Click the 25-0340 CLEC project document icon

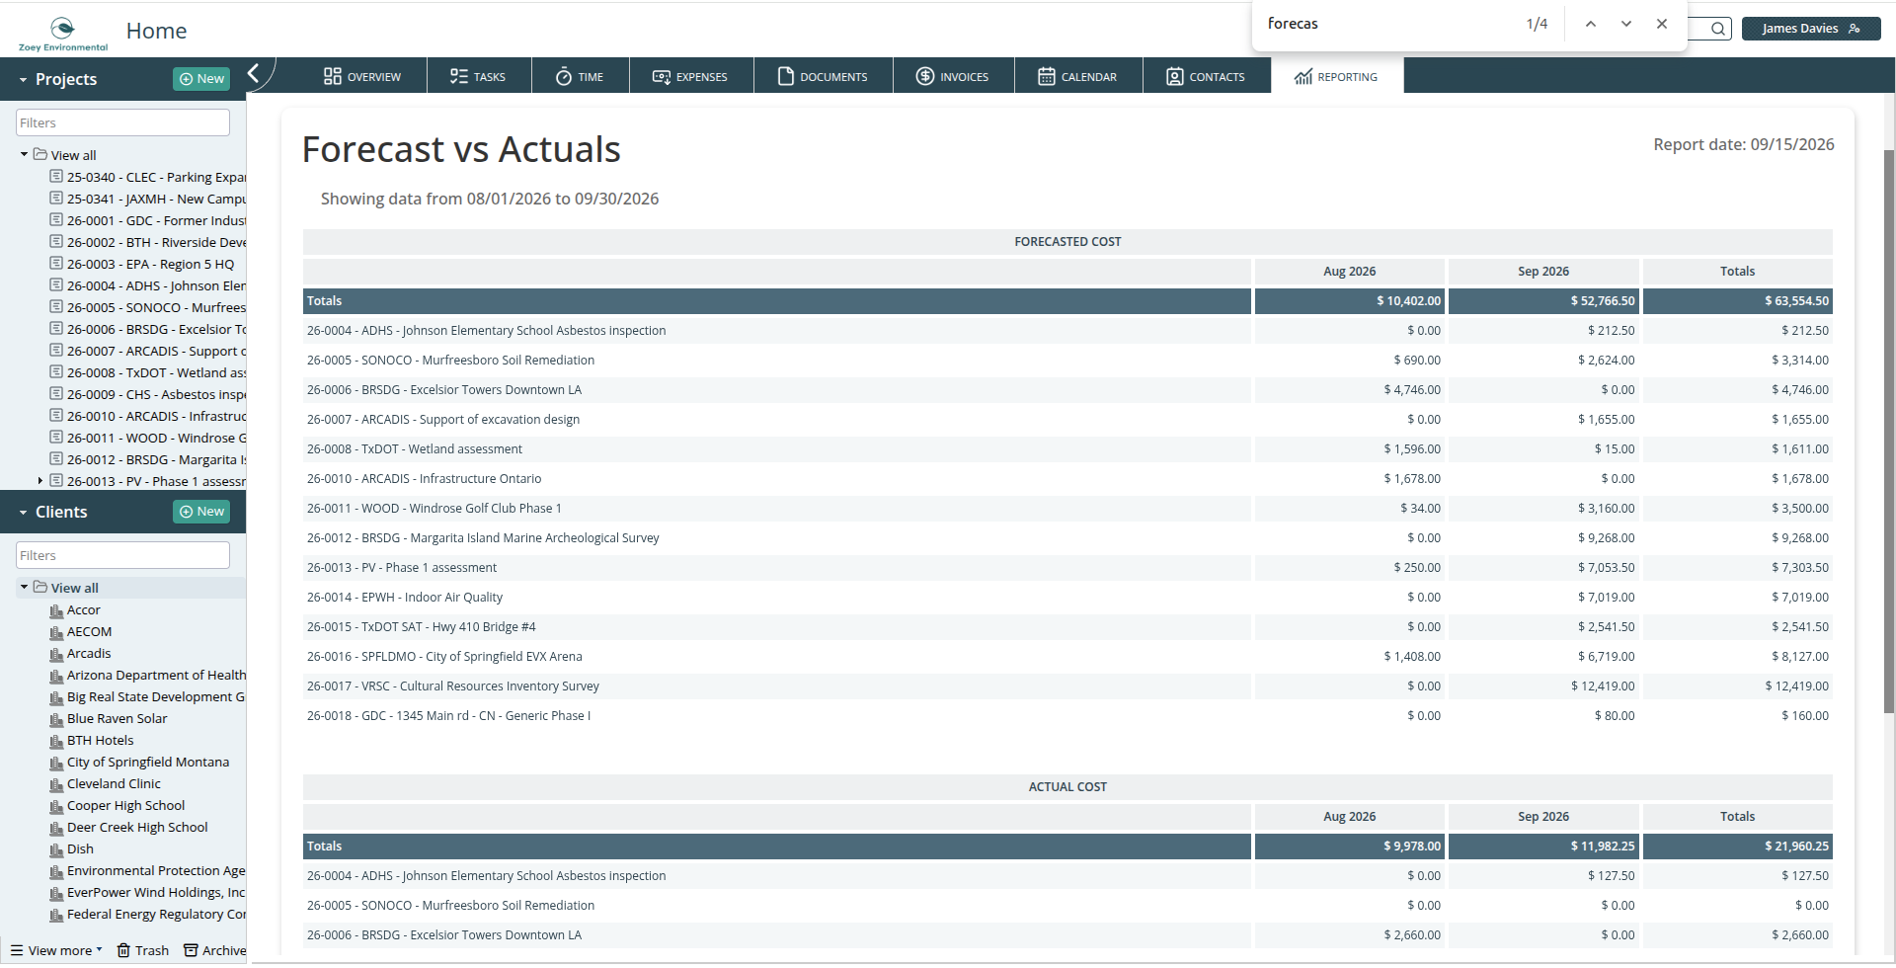pos(56,177)
